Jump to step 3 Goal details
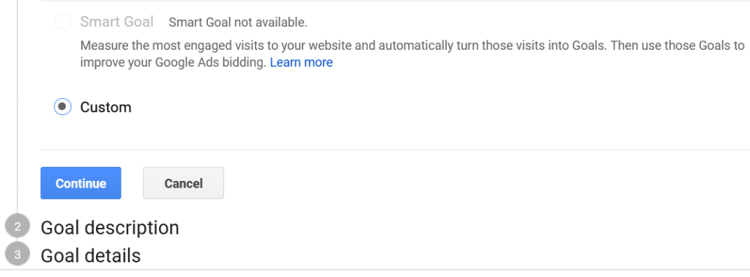The height and width of the screenshot is (277, 750). (x=90, y=256)
